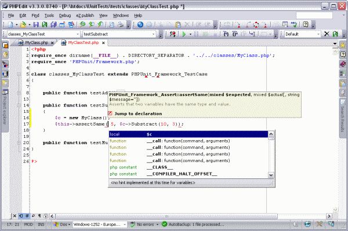Open the Dos line-ending dropdown

tap(62, 225)
